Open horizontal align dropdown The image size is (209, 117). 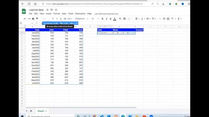pos(137,19)
